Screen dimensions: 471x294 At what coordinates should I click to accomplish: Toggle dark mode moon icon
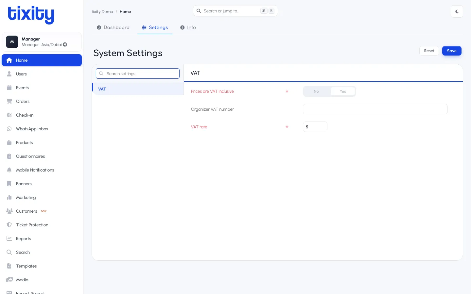457,11
